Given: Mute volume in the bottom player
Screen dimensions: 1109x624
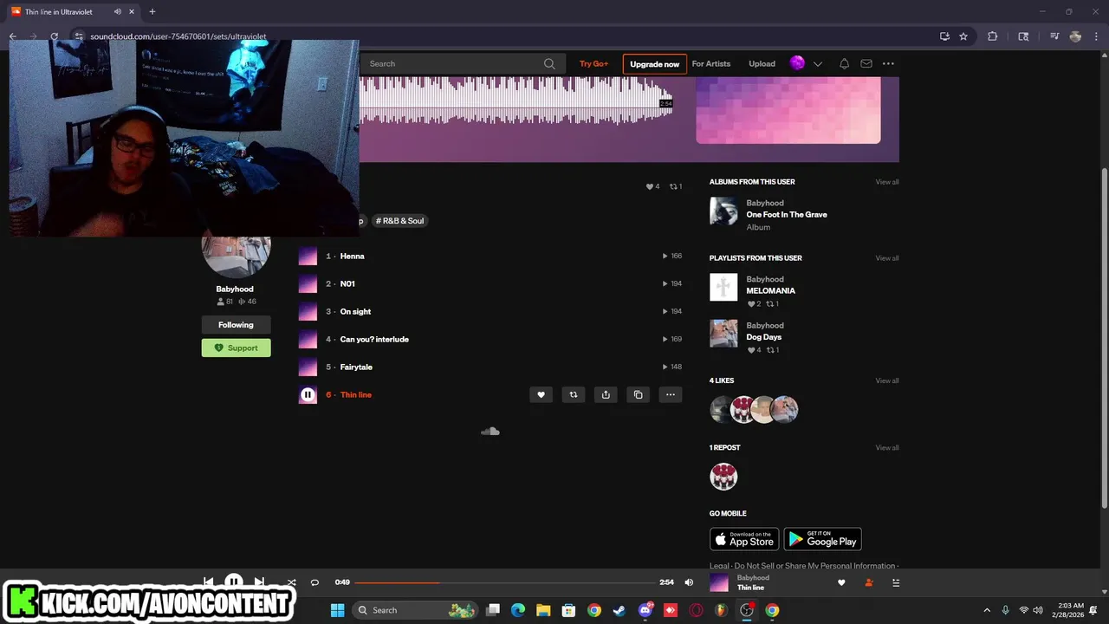Looking at the screenshot, I should point(689,582).
